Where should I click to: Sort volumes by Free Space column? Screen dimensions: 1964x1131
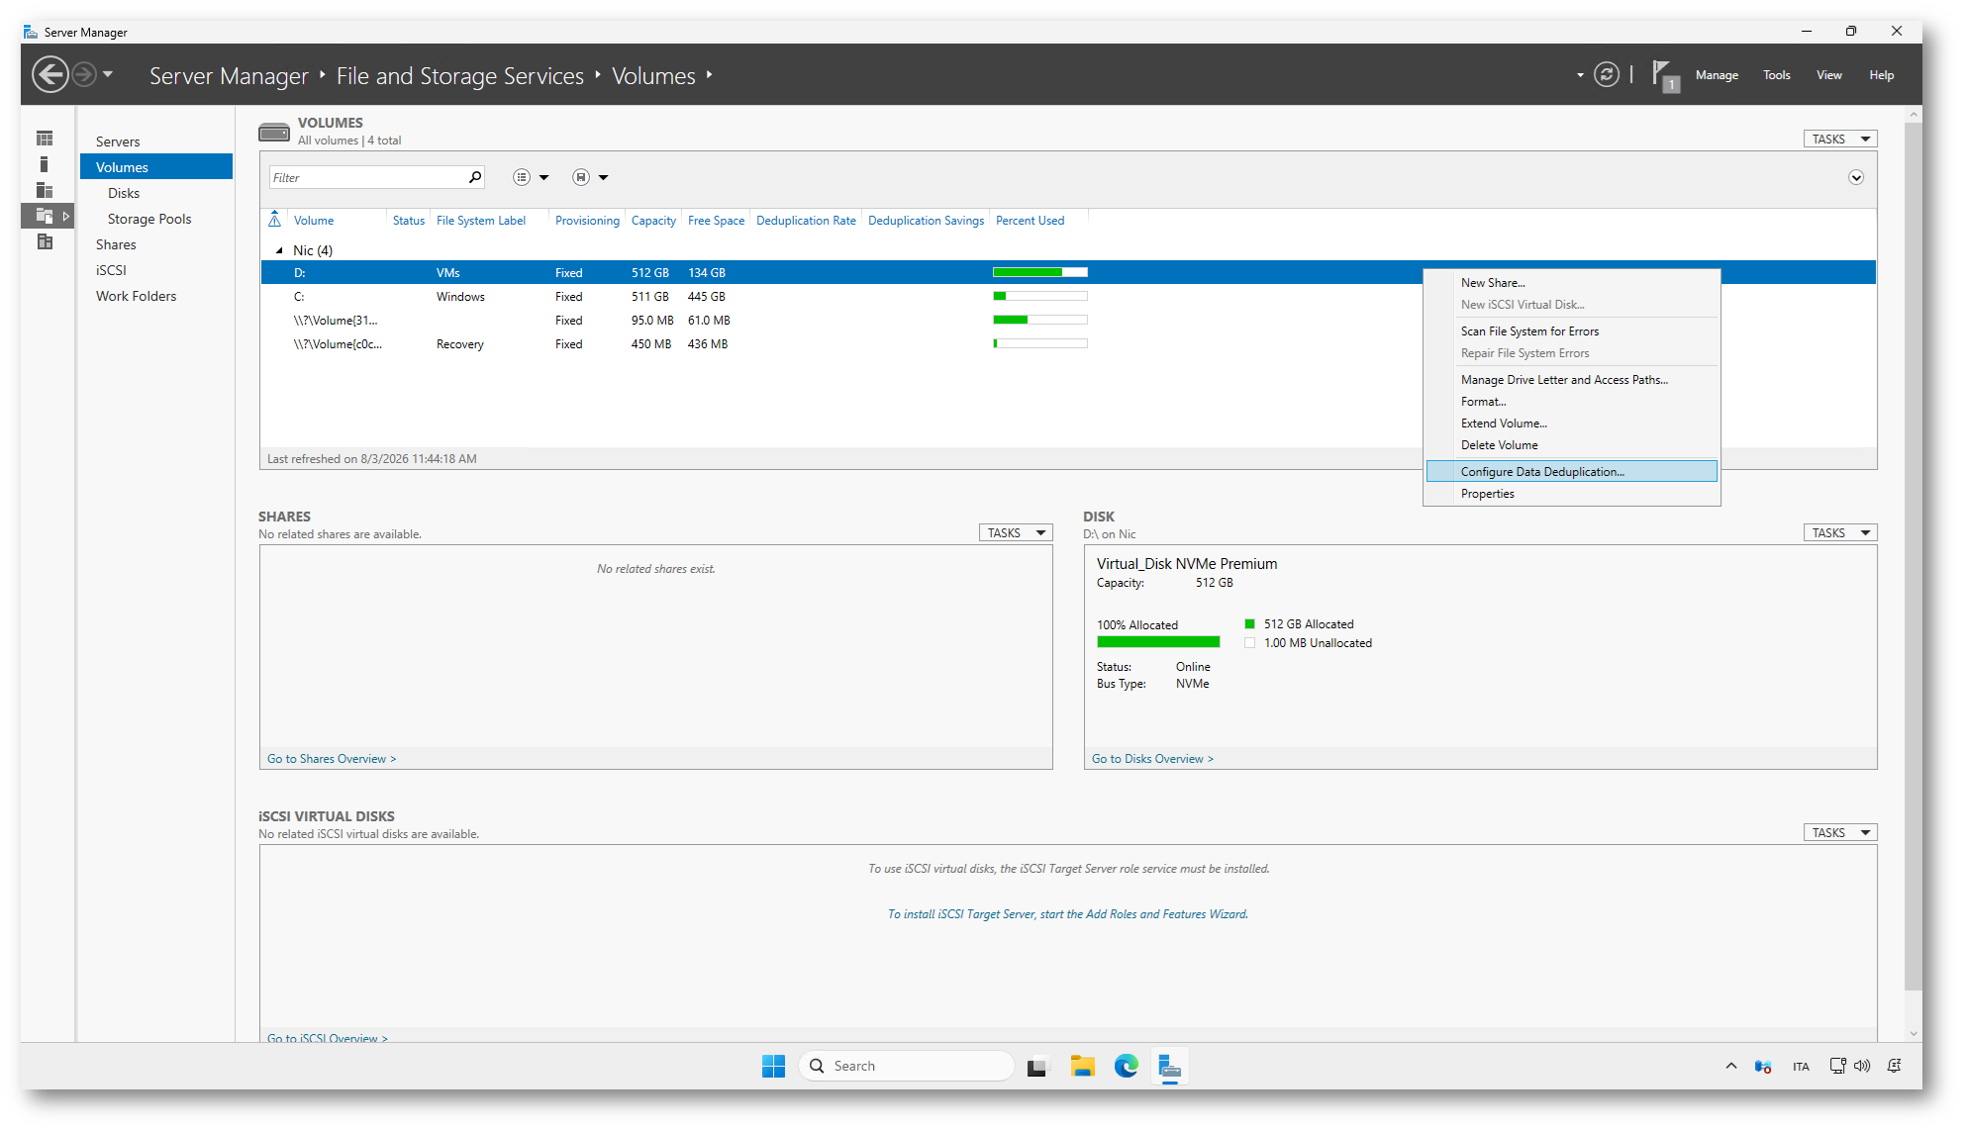[716, 221]
